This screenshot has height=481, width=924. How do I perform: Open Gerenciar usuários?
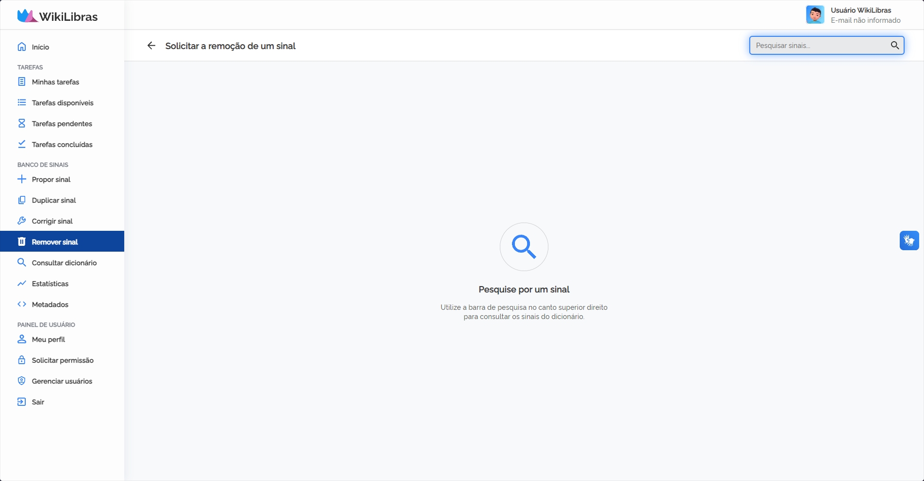pyautogui.click(x=62, y=381)
